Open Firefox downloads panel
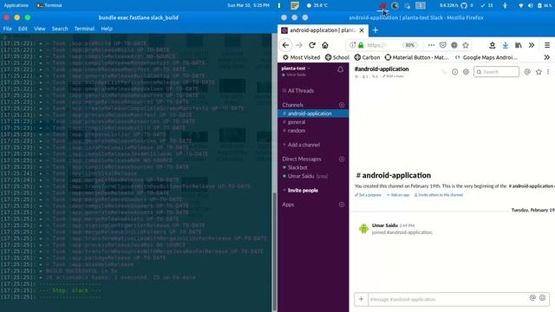Screen dimensions: 555x312 [x=505, y=45]
